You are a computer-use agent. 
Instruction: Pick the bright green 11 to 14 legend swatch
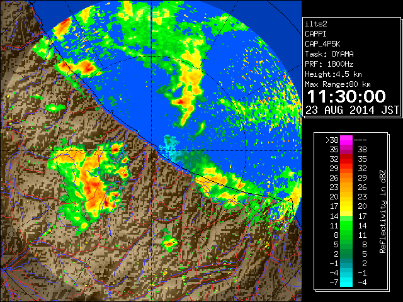click(x=346, y=225)
